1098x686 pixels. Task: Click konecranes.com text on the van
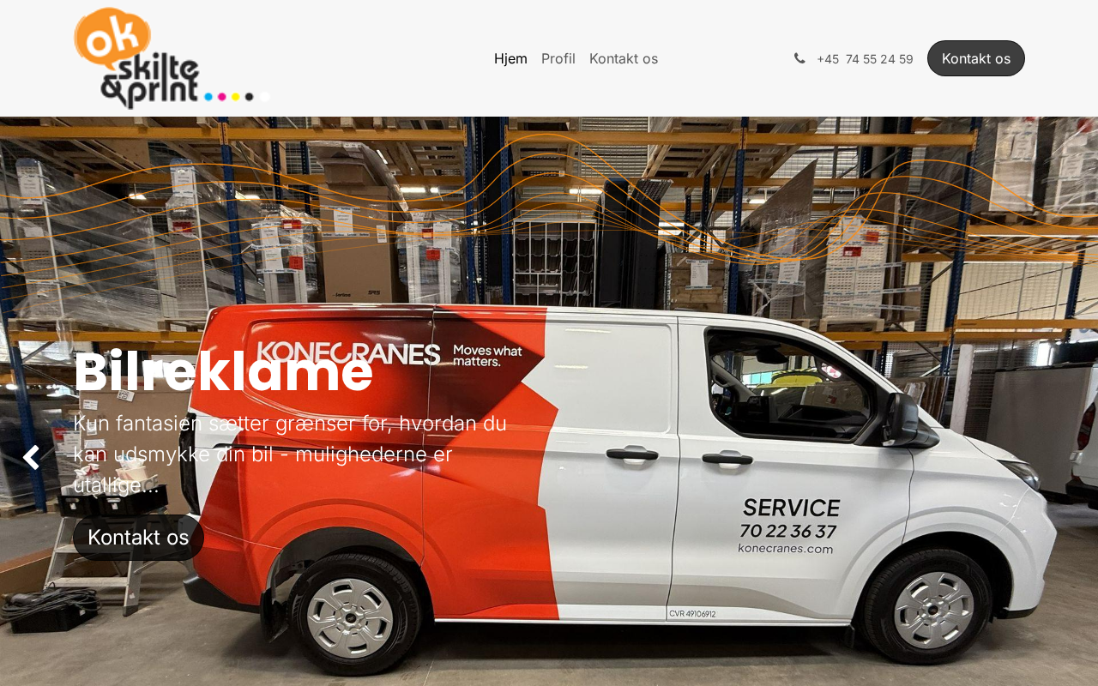[x=786, y=549]
